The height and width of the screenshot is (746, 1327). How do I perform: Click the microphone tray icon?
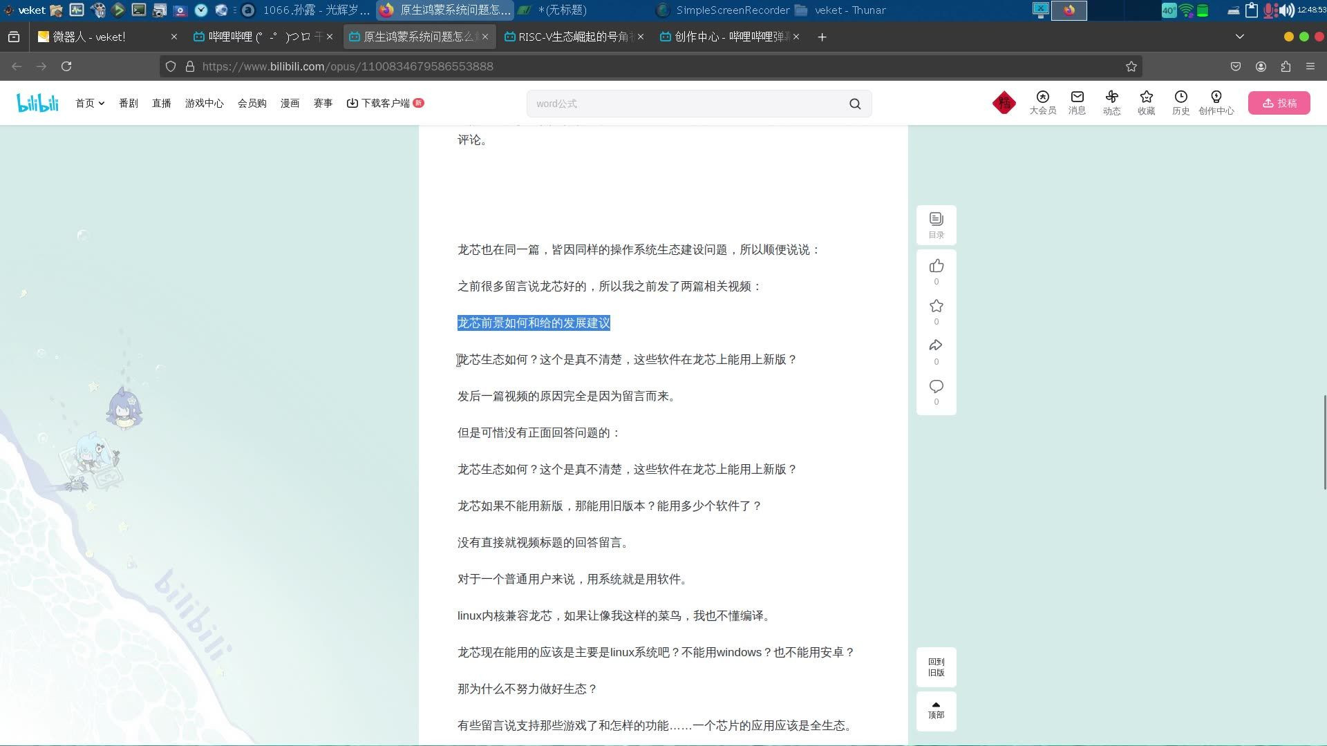(x=1270, y=10)
